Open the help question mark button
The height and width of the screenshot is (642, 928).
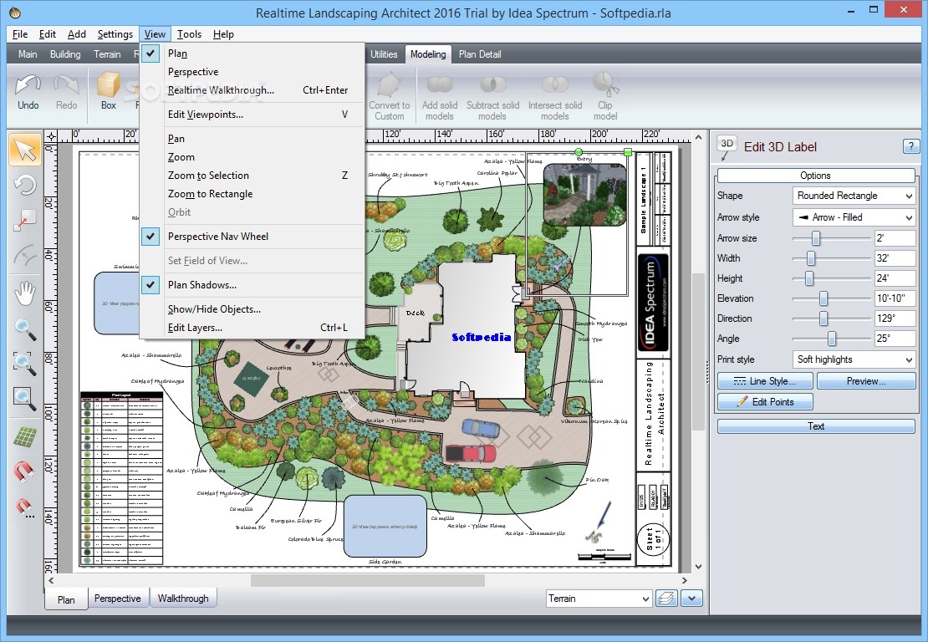(910, 146)
